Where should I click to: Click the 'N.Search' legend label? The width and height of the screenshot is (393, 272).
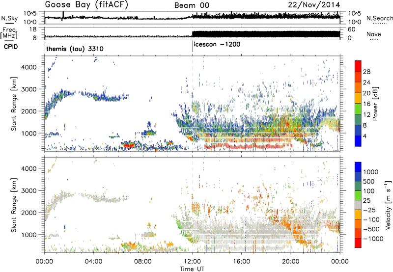coord(379,18)
